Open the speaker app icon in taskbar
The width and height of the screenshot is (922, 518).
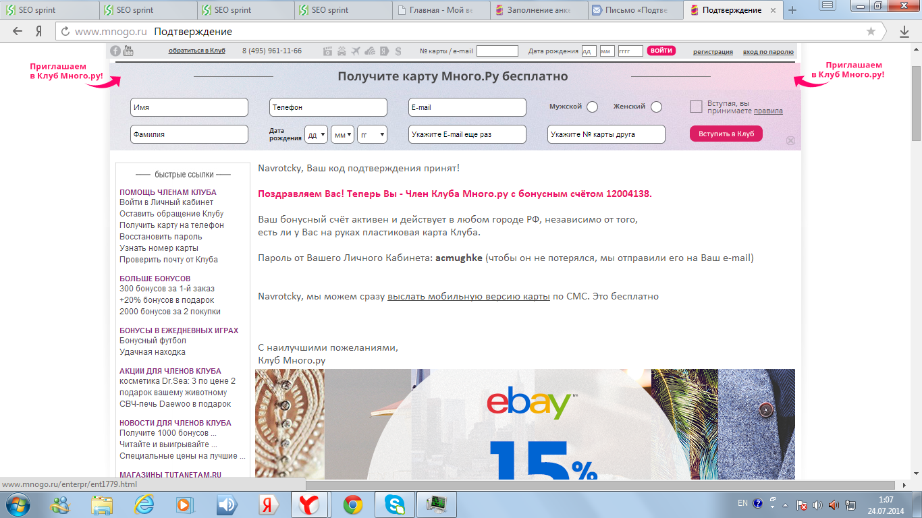(x=227, y=504)
